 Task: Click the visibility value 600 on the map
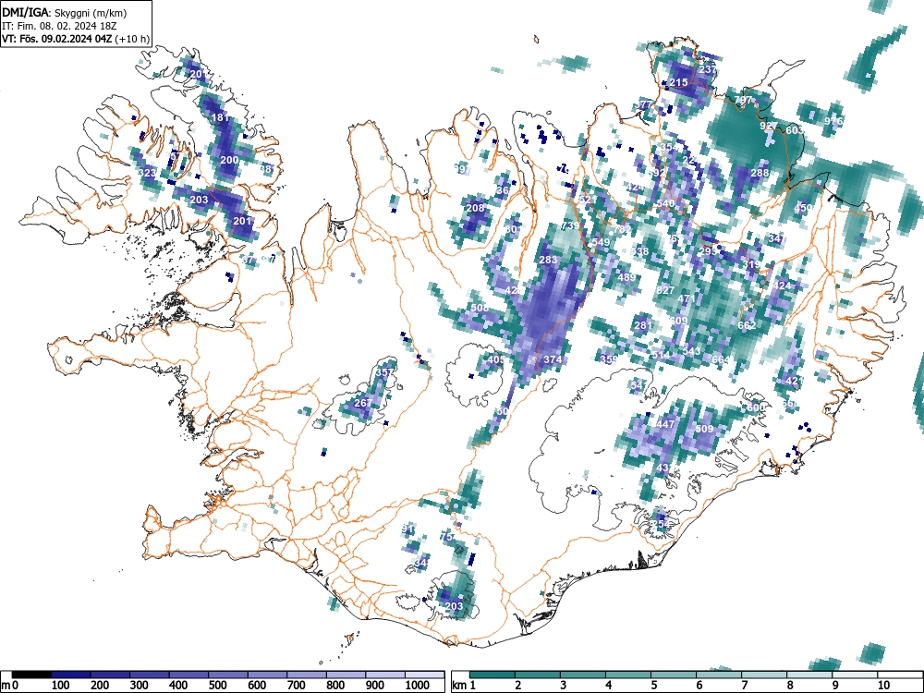click(756, 407)
